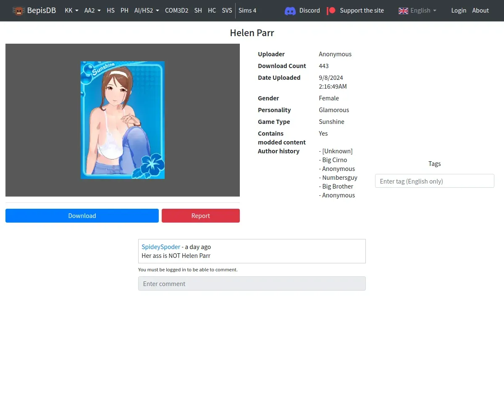This screenshot has height=420, width=504.
Task: Click the Uploader value Anonymous
Action: [335, 54]
